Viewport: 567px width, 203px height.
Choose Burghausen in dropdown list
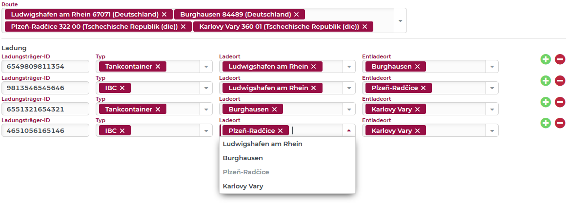(x=243, y=158)
